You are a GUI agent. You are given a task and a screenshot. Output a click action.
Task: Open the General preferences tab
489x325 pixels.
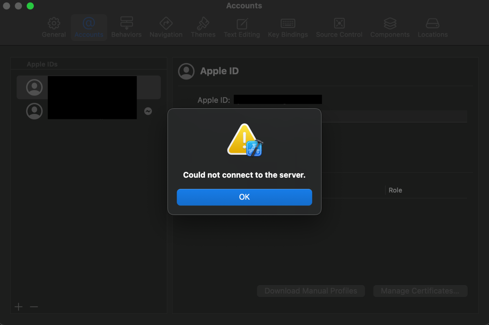(x=54, y=28)
